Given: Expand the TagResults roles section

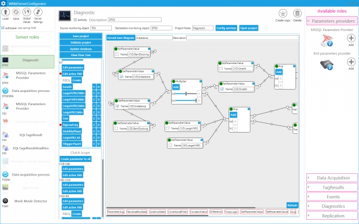Looking at the screenshot, I should click(x=332, y=188).
